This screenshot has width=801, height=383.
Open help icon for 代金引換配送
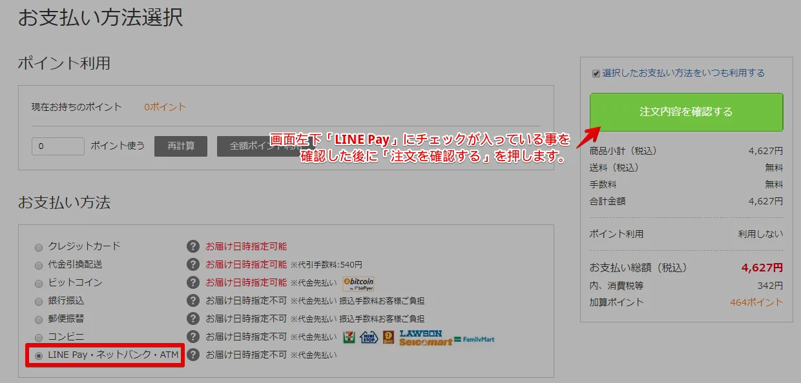pos(192,264)
